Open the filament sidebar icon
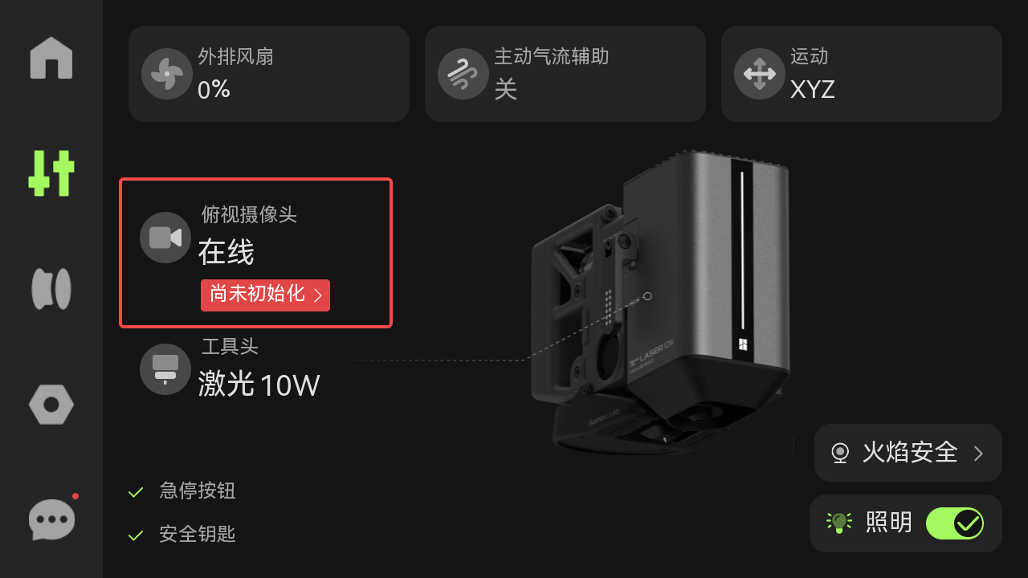The width and height of the screenshot is (1028, 578). point(51,289)
